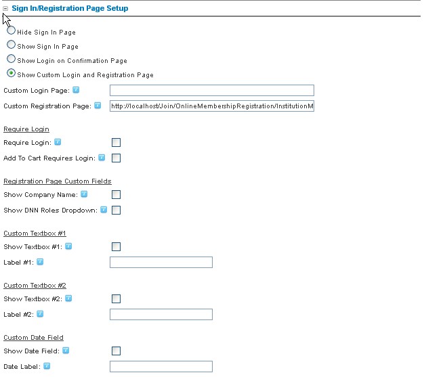Open help icon beside Custom Login Page
The image size is (424, 377).
coord(76,90)
